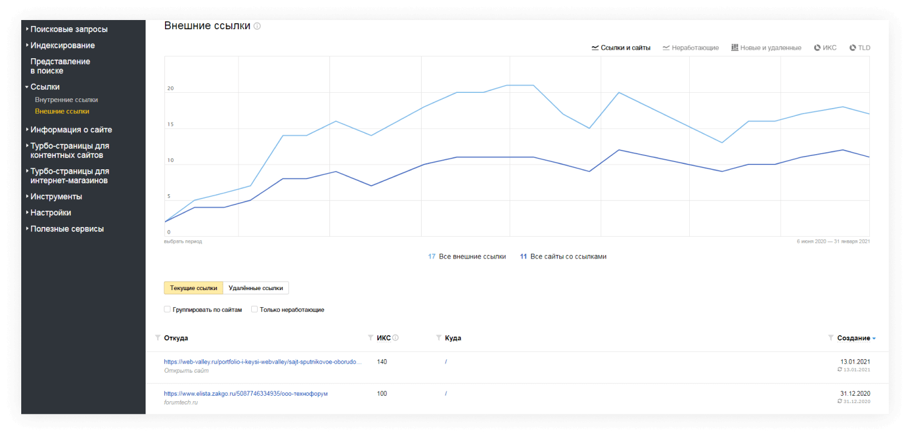The image size is (910, 437).
Task: Click the Куда column header
Action: 453,338
